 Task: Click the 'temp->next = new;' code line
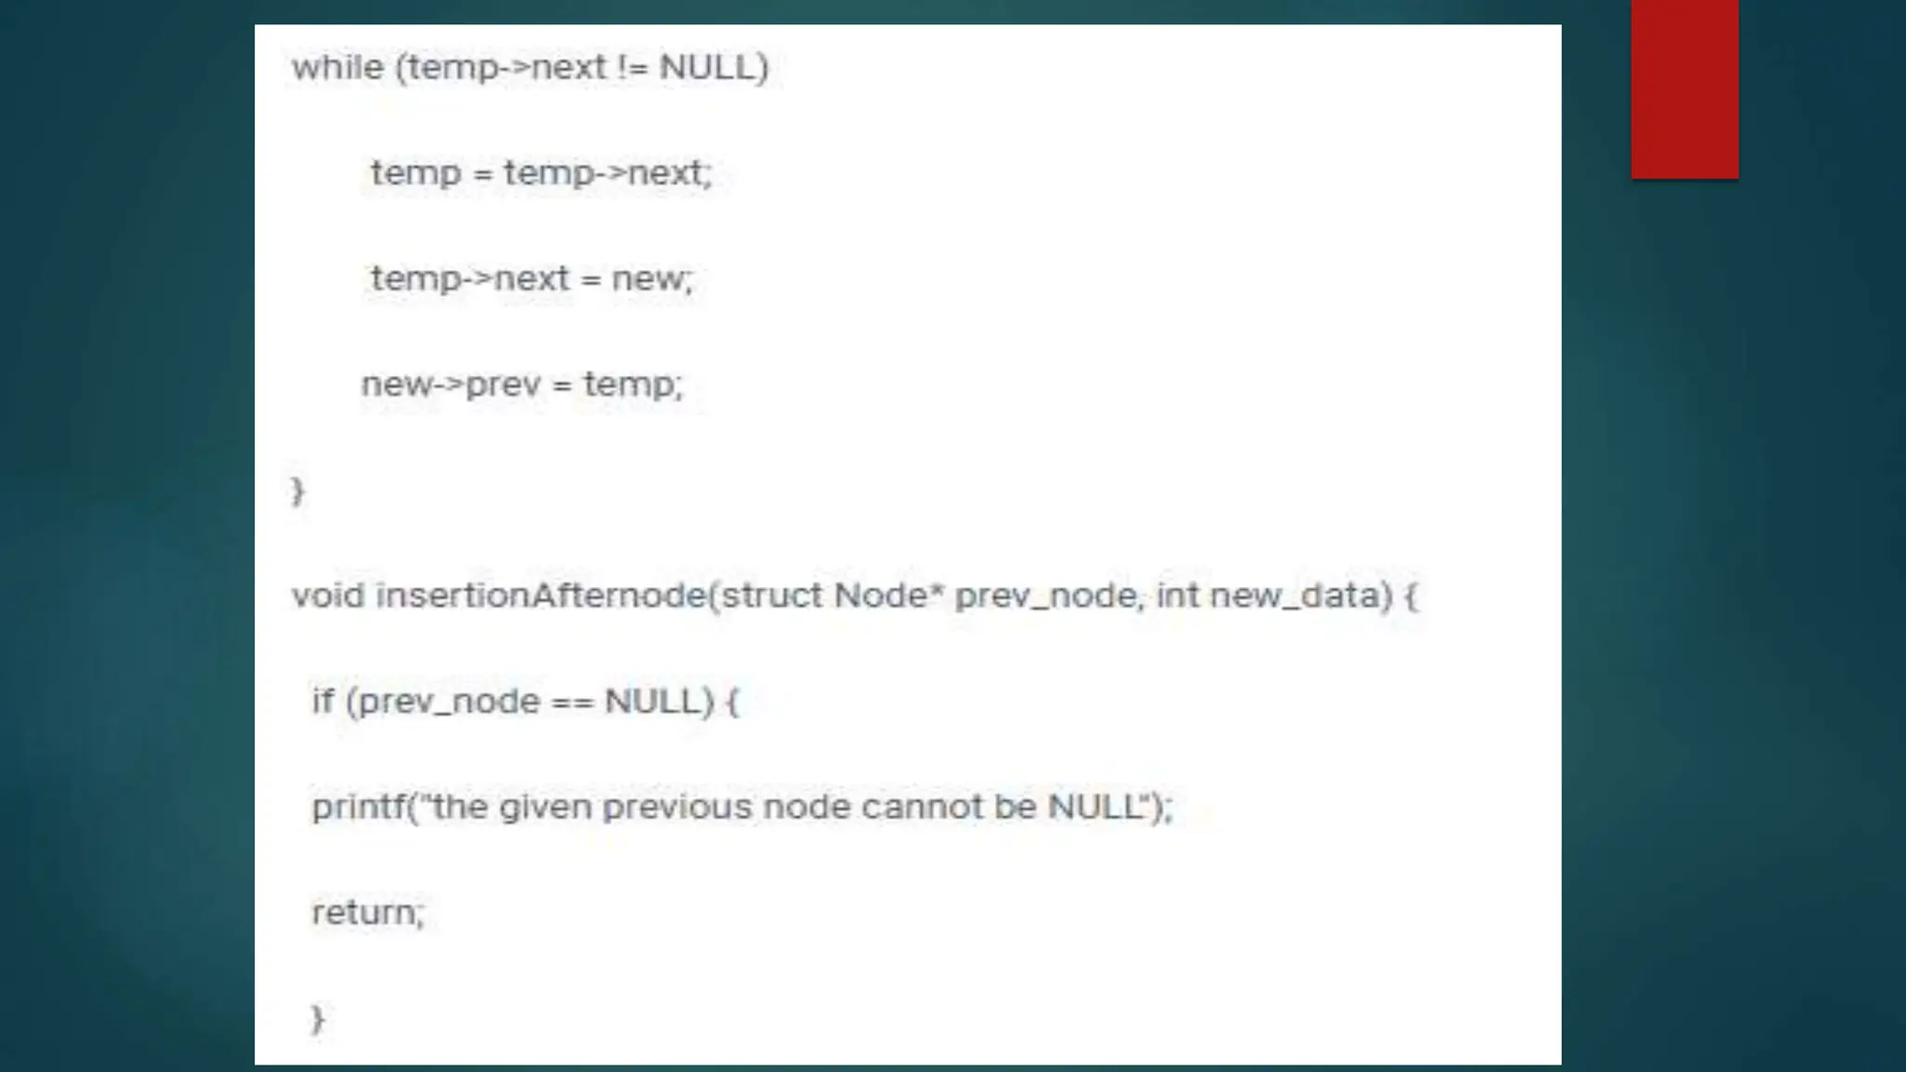tap(532, 278)
